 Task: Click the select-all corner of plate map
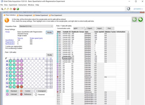click(6, 58)
